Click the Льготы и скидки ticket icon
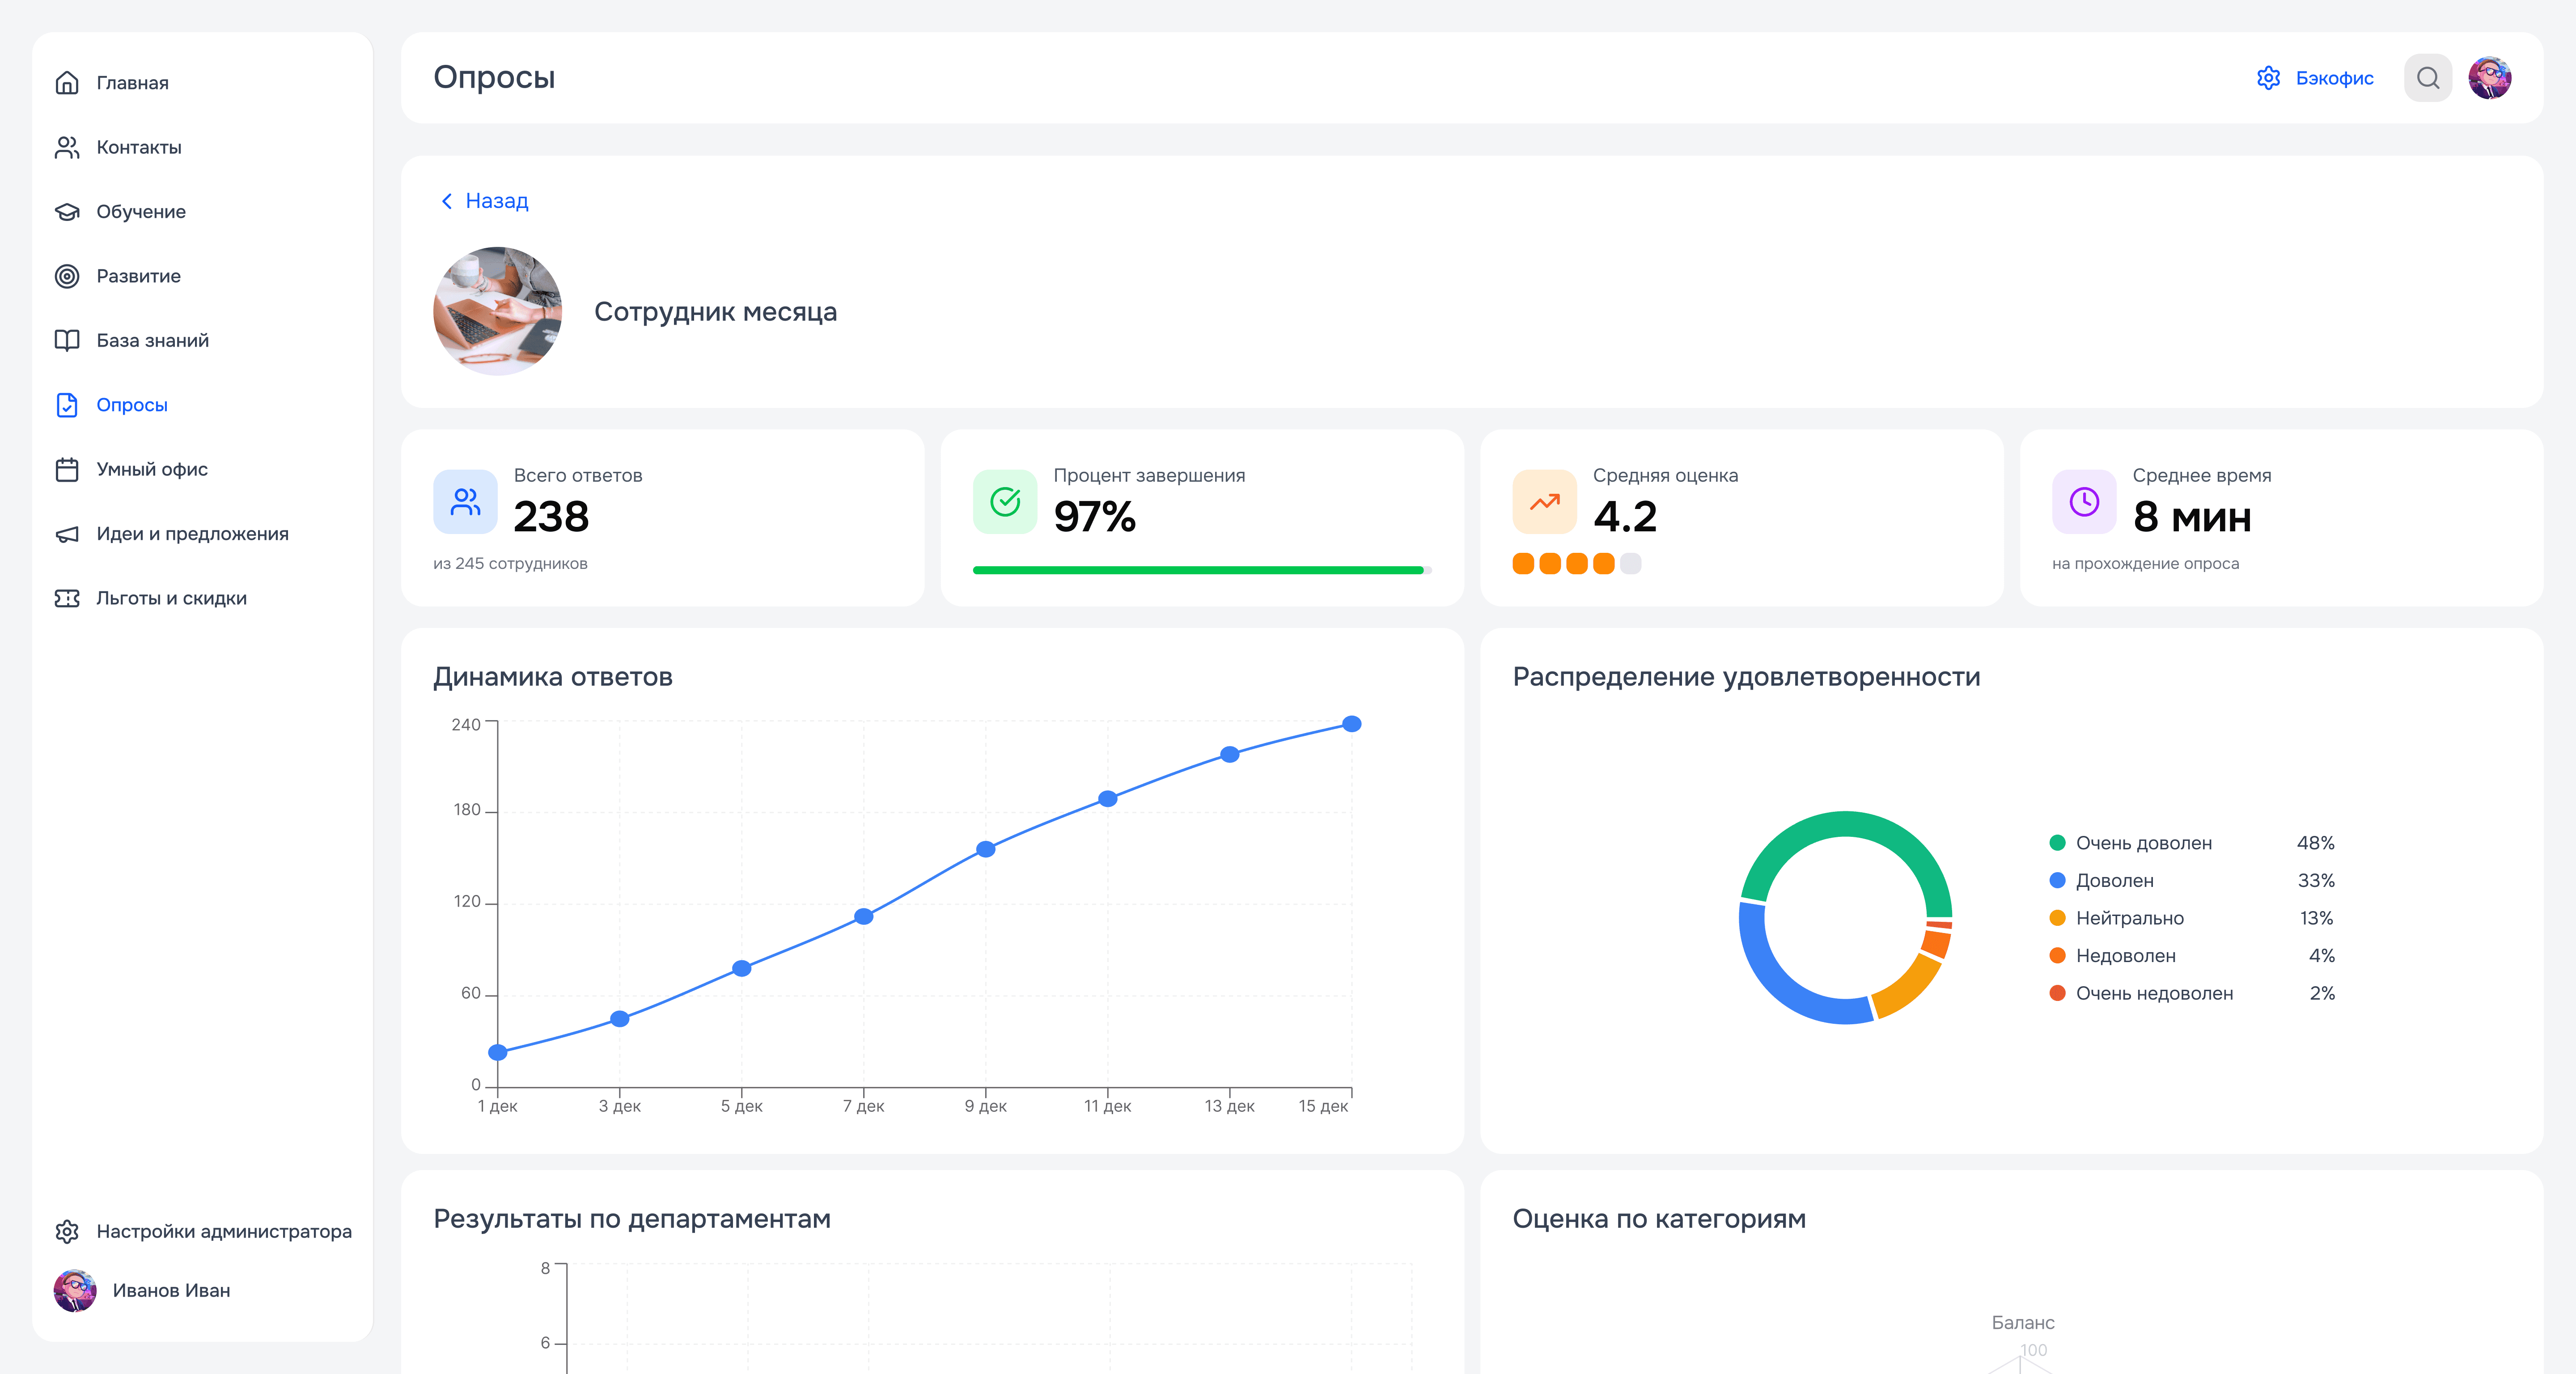The image size is (2576, 1374). click(67, 599)
